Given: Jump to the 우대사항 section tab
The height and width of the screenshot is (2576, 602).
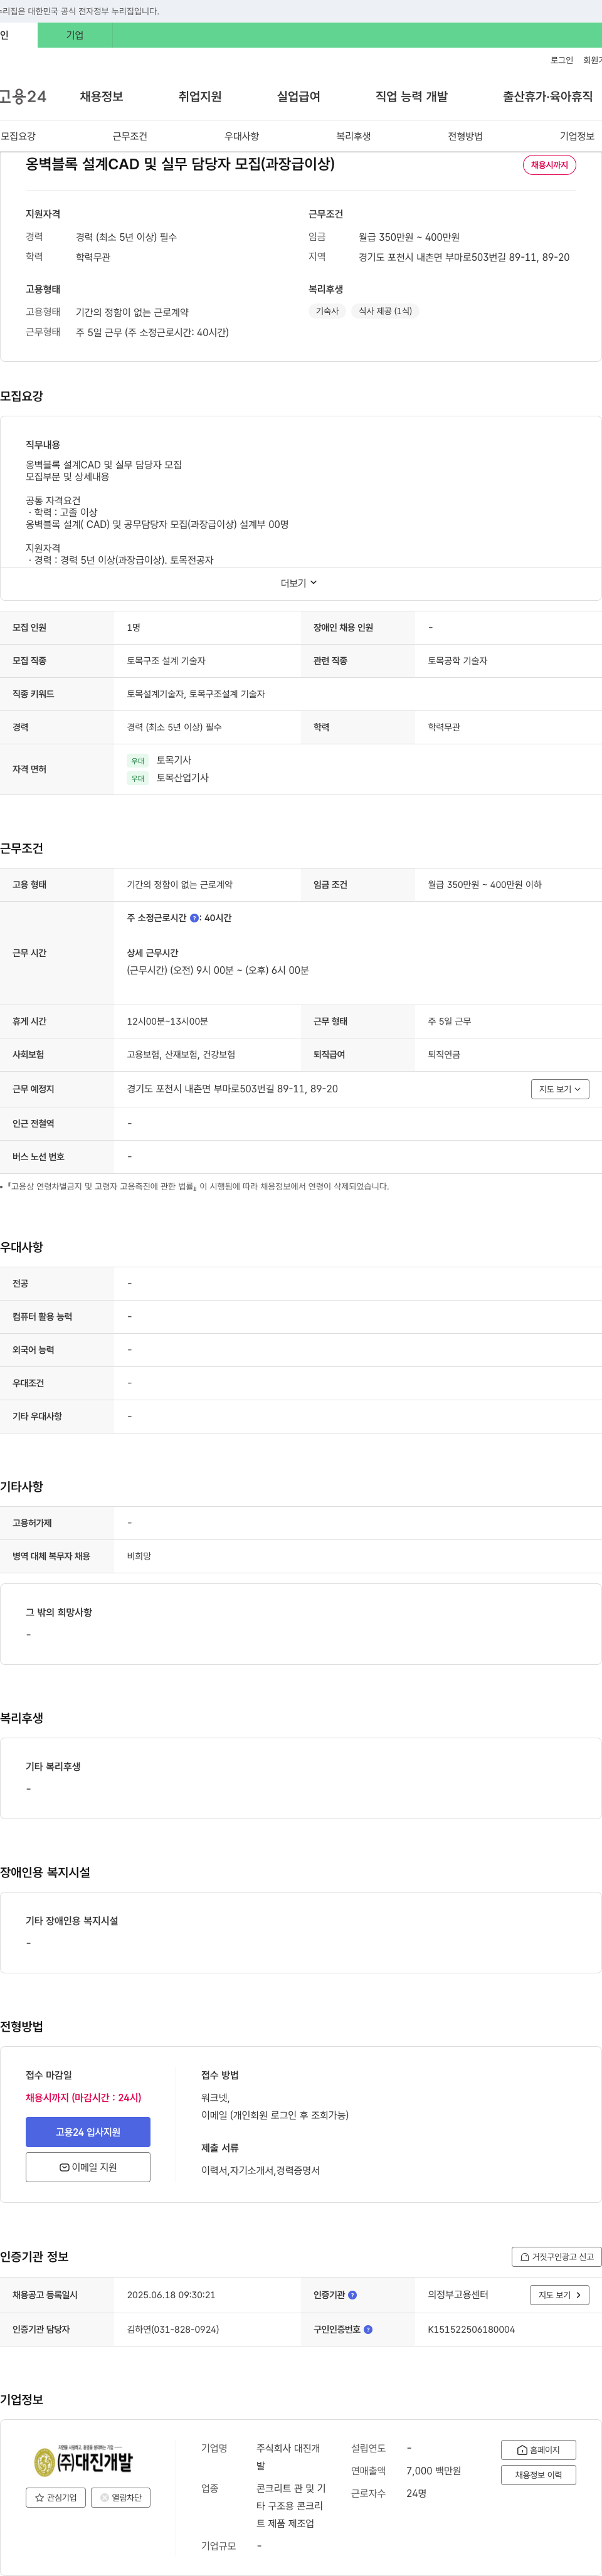Looking at the screenshot, I should [x=242, y=136].
